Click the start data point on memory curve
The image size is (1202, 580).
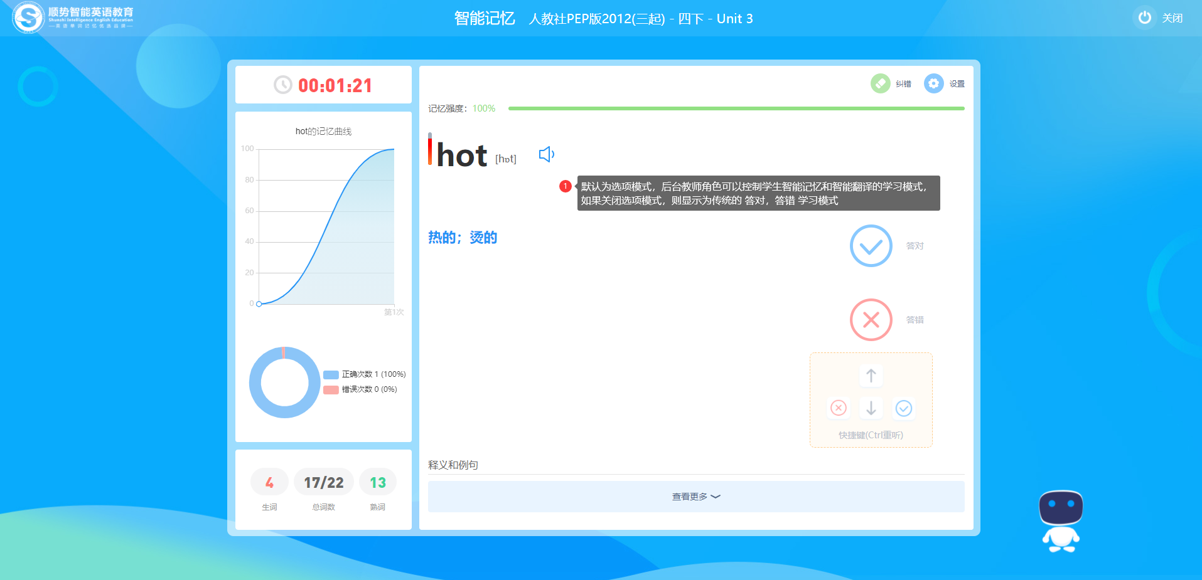tap(259, 304)
